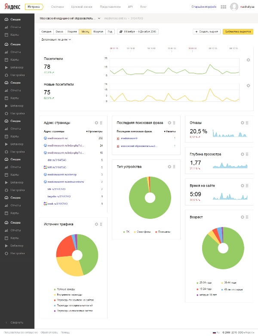Click drag handle of Последняя поисковая фраза widget
The width and height of the screenshot is (258, 336).
174,123
